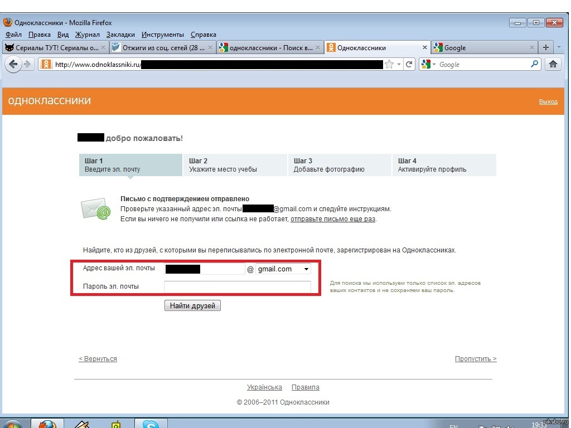The image size is (571, 428).
Task: Switch to 'Отжиги из соц. сетей' tab
Action: coord(162,48)
